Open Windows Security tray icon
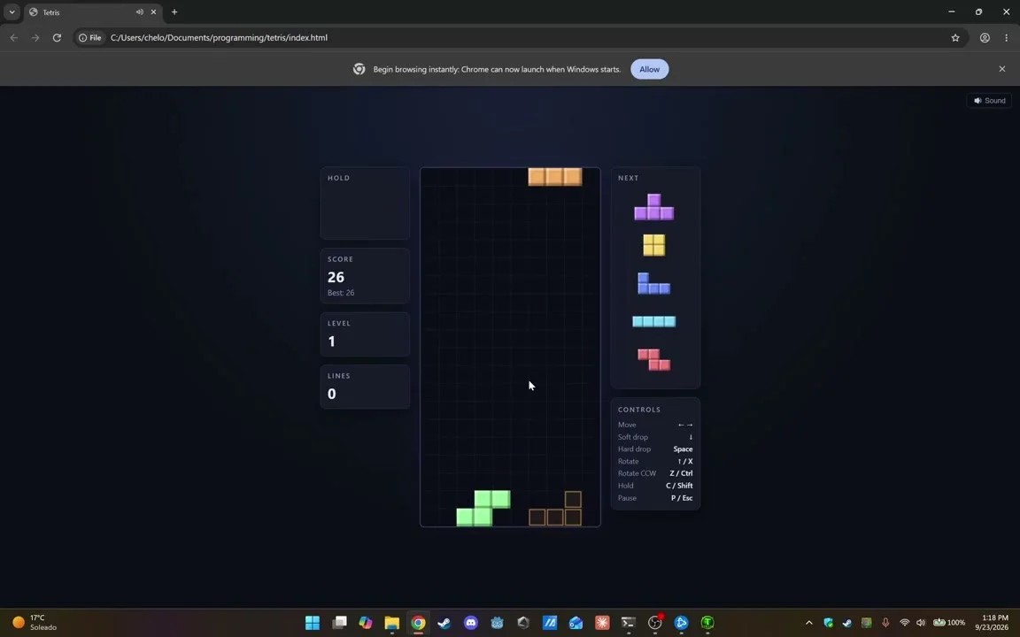Image resolution: width=1020 pixels, height=637 pixels. click(828, 623)
